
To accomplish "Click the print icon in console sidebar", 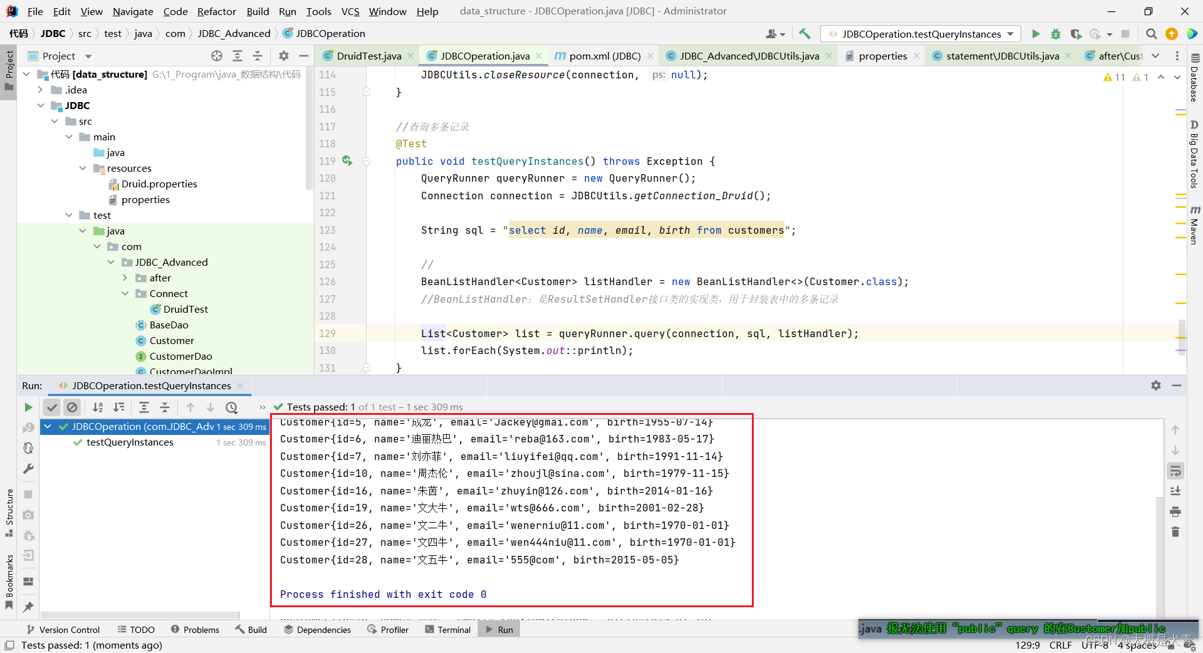I will pos(1175,512).
